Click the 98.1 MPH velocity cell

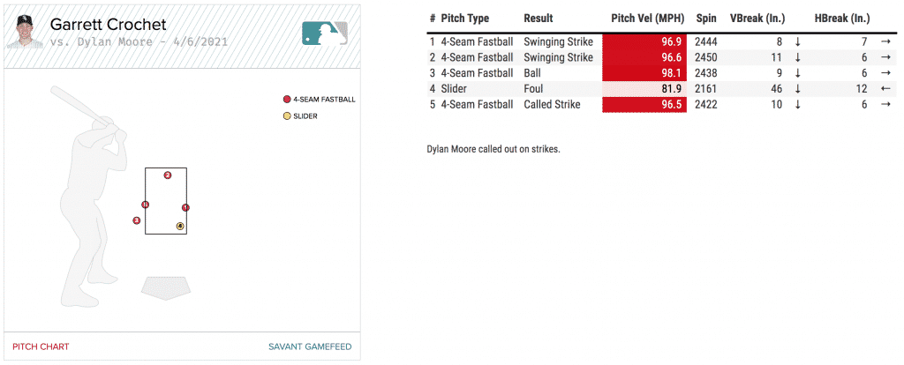coord(644,73)
